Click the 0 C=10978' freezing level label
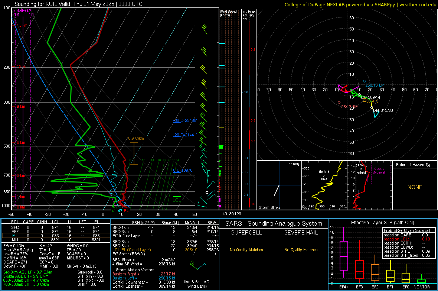This screenshot has height=291, width=438. point(183,170)
